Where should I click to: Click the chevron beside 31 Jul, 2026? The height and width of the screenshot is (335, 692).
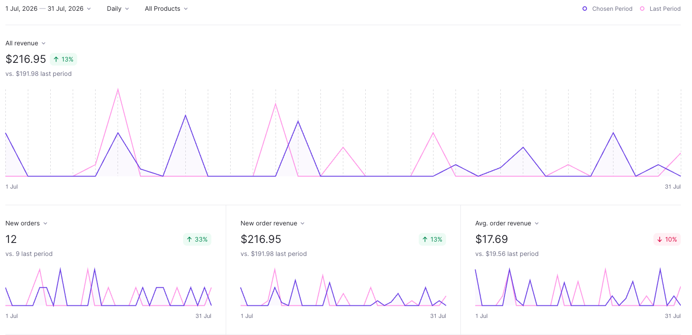point(88,9)
